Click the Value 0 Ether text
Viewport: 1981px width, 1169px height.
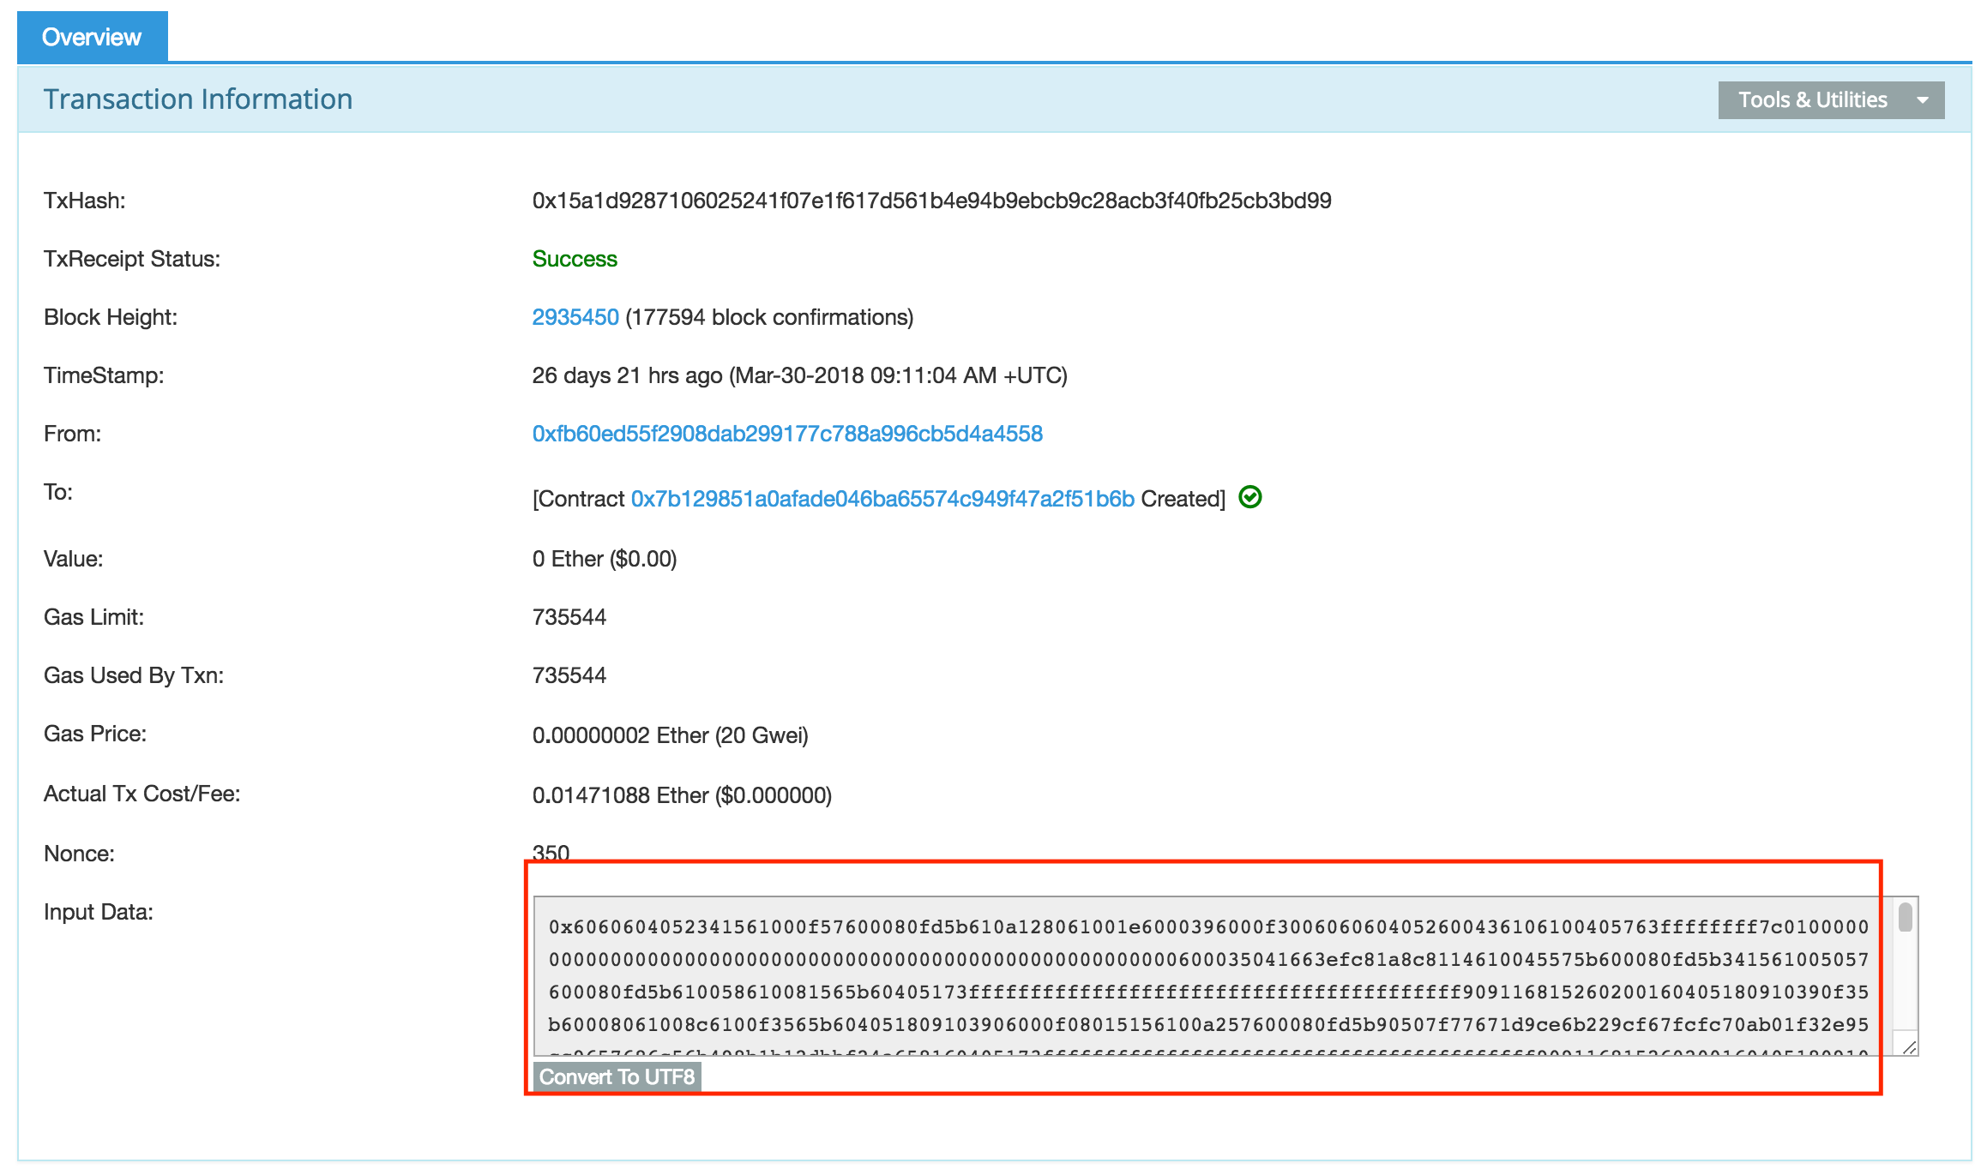pyautogui.click(x=604, y=559)
